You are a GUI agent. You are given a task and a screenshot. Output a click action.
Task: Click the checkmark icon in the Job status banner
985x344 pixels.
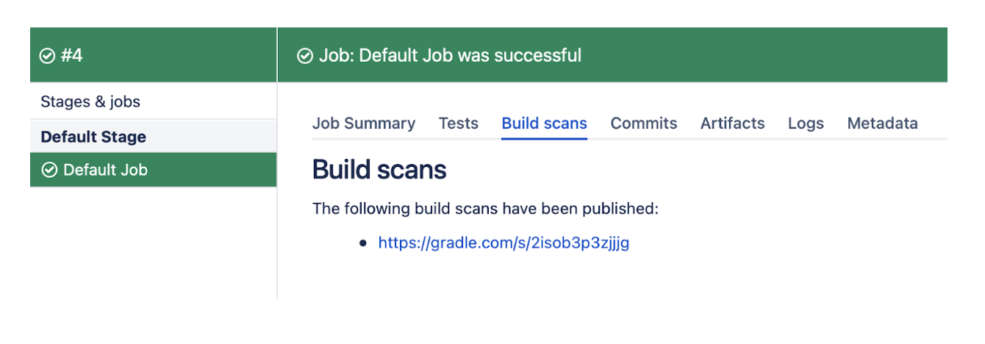click(305, 56)
